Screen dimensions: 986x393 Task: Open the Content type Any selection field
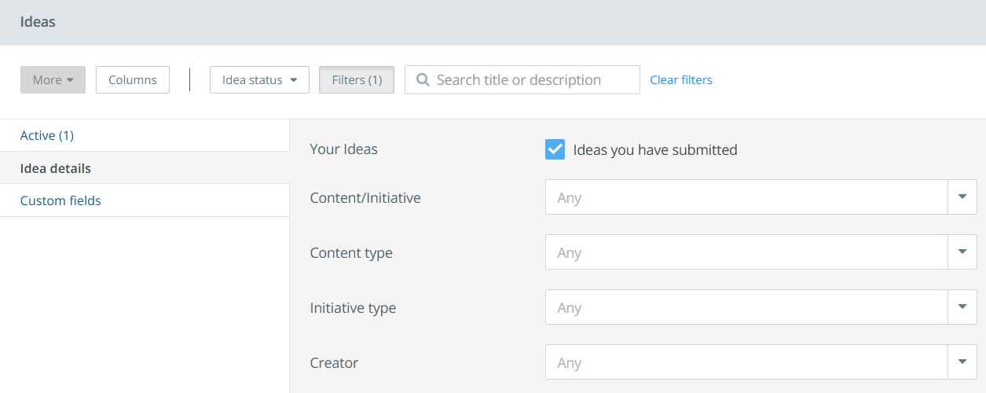[x=746, y=252]
